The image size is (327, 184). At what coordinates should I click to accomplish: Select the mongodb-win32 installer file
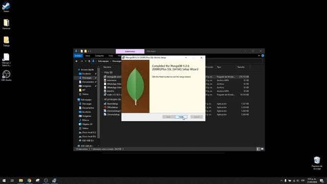(x=112, y=77)
